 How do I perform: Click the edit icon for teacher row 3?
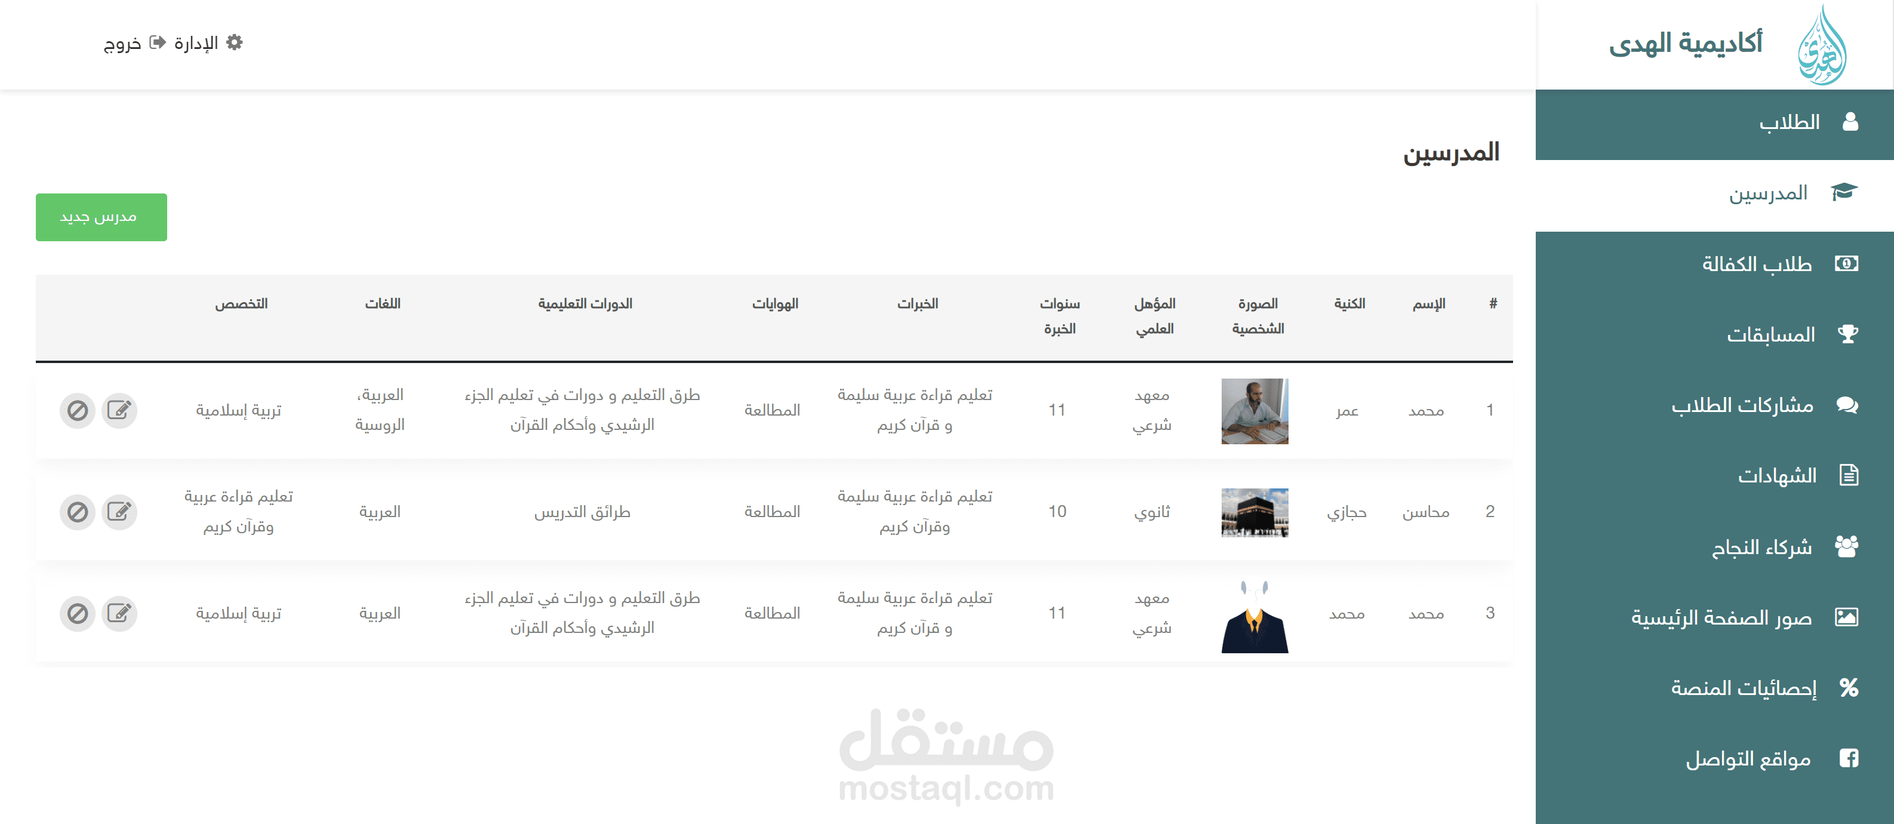point(119,613)
